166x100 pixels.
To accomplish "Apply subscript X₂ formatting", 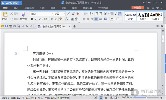I will (56, 19).
